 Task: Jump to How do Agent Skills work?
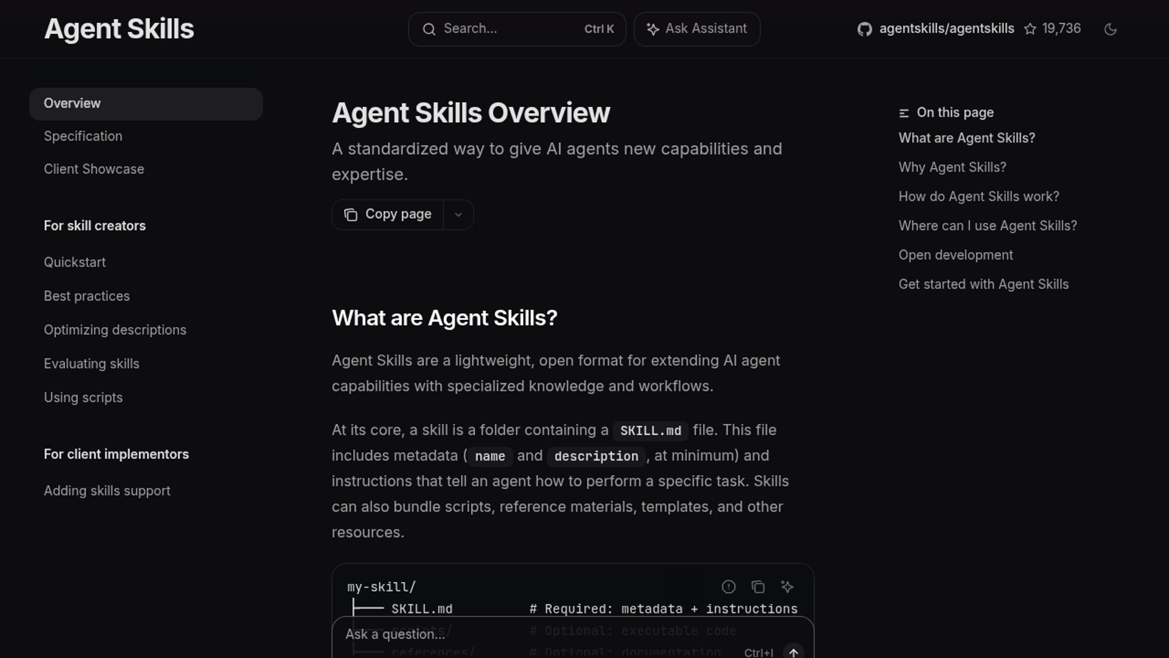pyautogui.click(x=979, y=197)
